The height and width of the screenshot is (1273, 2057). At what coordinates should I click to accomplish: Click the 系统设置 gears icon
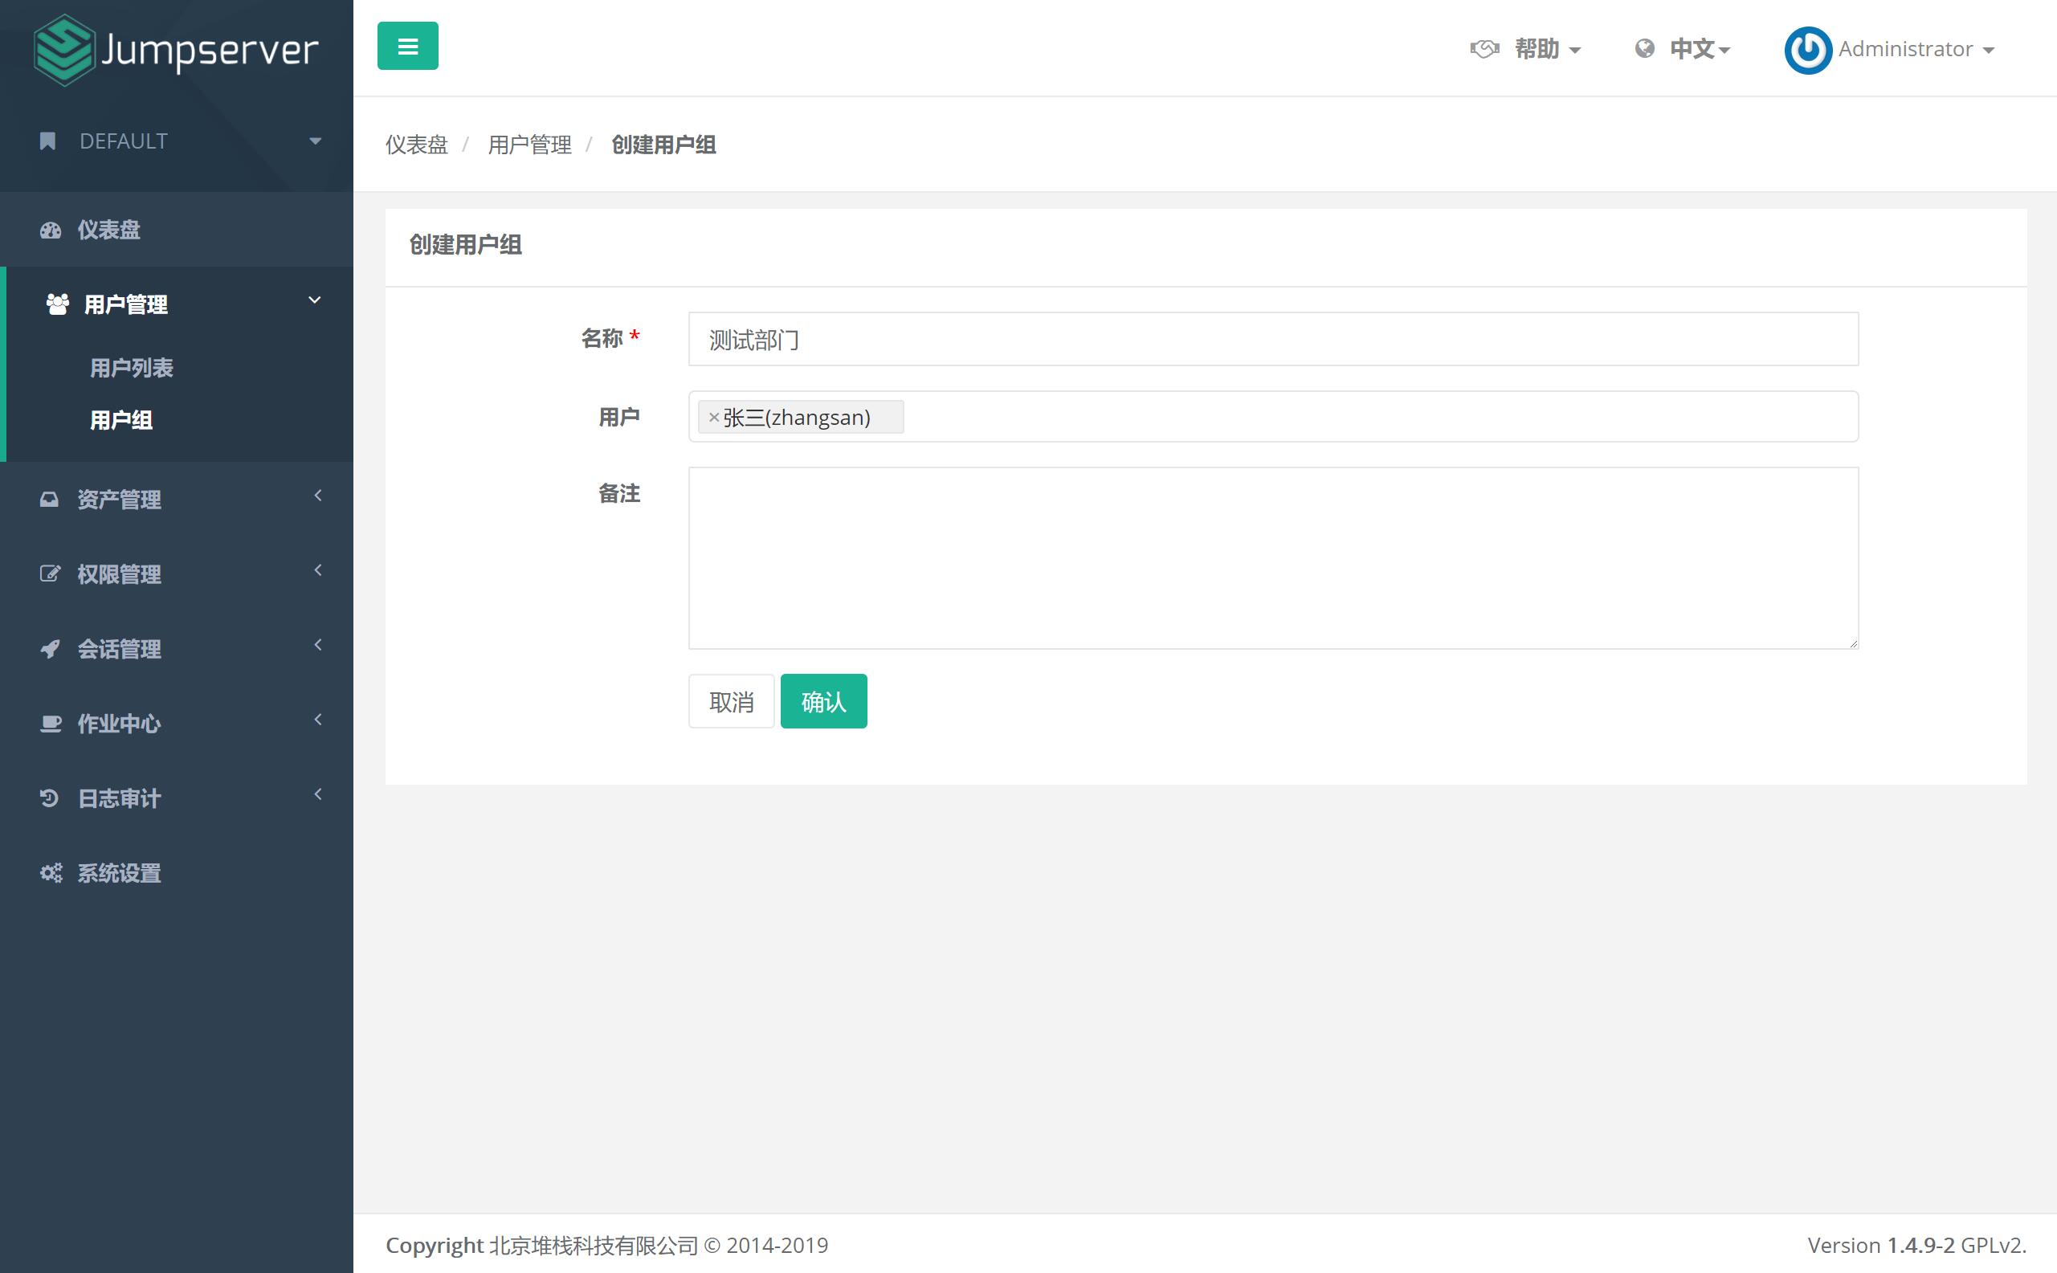(x=51, y=873)
